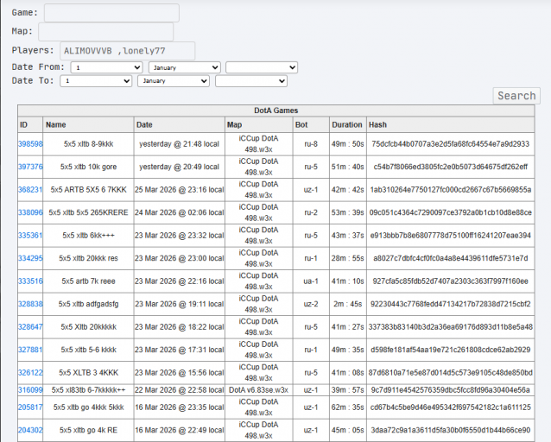Screen dimensions: 551x442
Task: Open game ID 333516 link
Action: point(30,281)
